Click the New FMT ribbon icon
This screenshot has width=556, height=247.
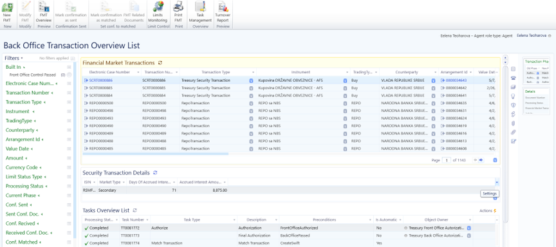[x=7, y=6]
